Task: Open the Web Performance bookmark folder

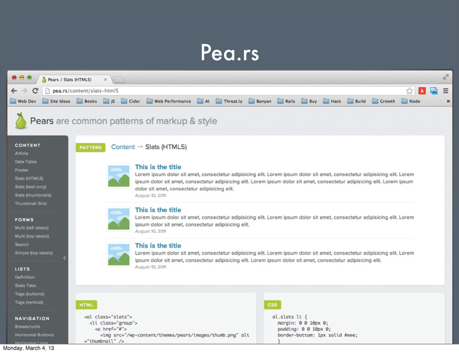Action: point(169,101)
